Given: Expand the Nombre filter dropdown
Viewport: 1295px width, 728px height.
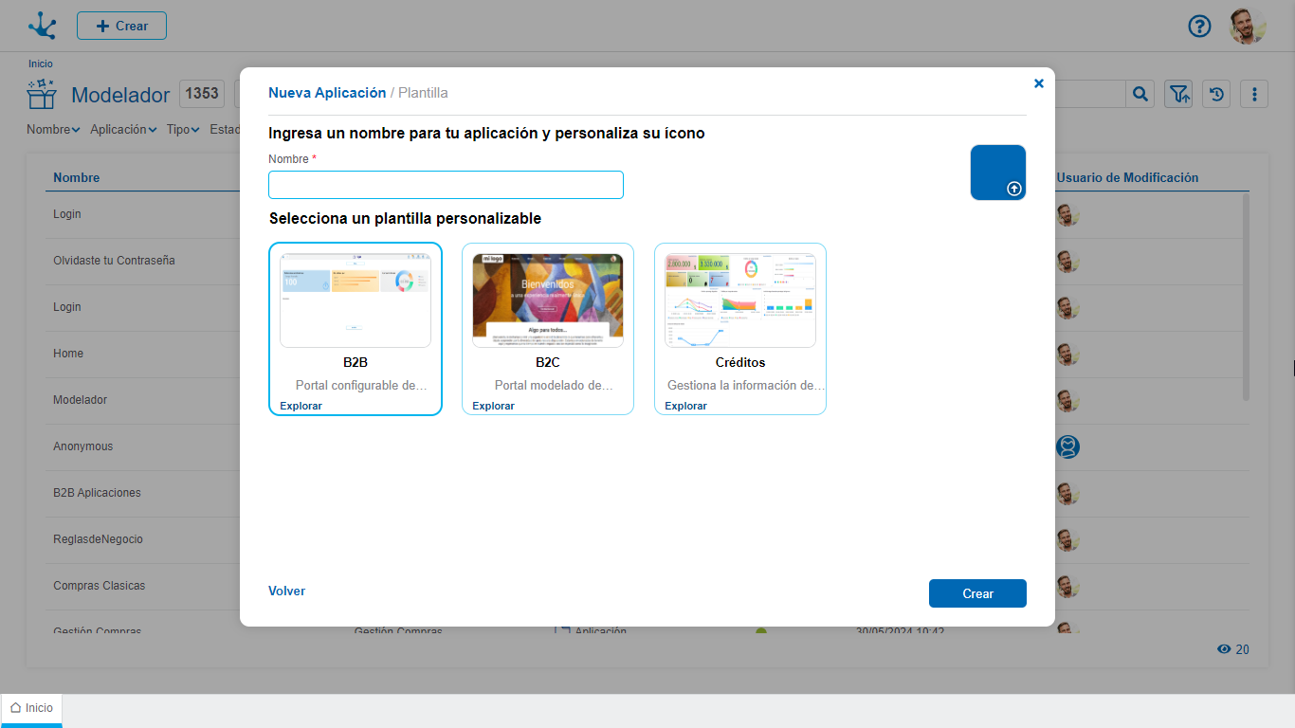Looking at the screenshot, I should click(x=53, y=129).
